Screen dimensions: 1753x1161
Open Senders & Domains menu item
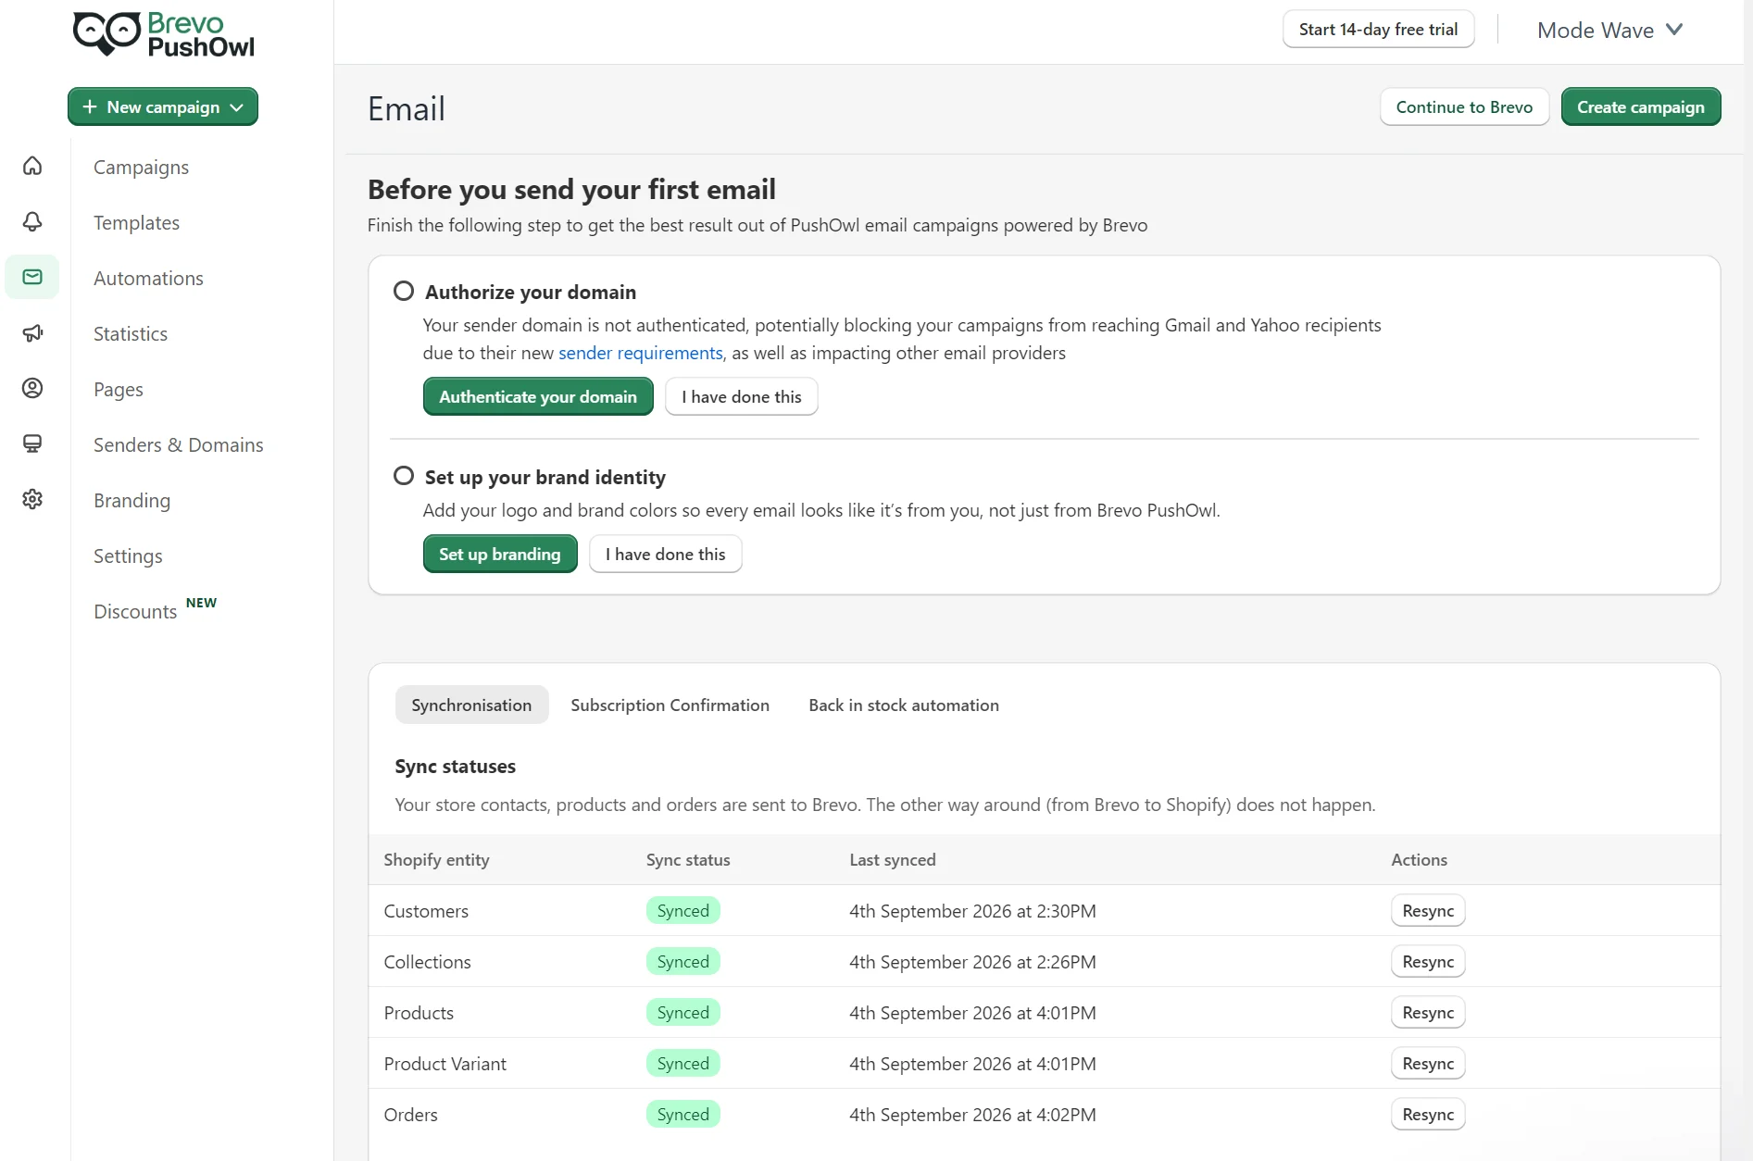178,444
